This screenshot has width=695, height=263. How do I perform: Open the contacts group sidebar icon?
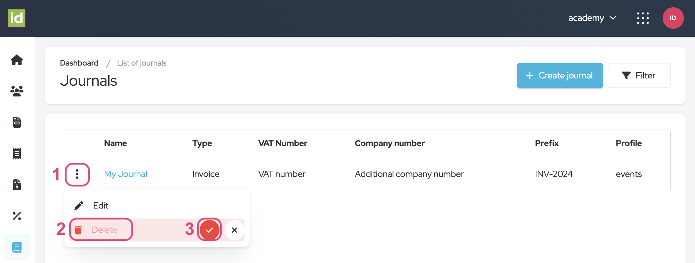coord(17,91)
